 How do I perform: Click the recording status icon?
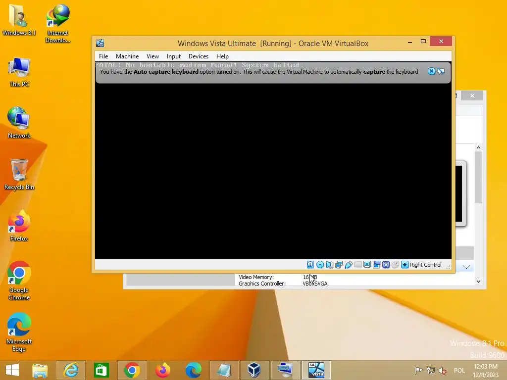tap(376, 265)
